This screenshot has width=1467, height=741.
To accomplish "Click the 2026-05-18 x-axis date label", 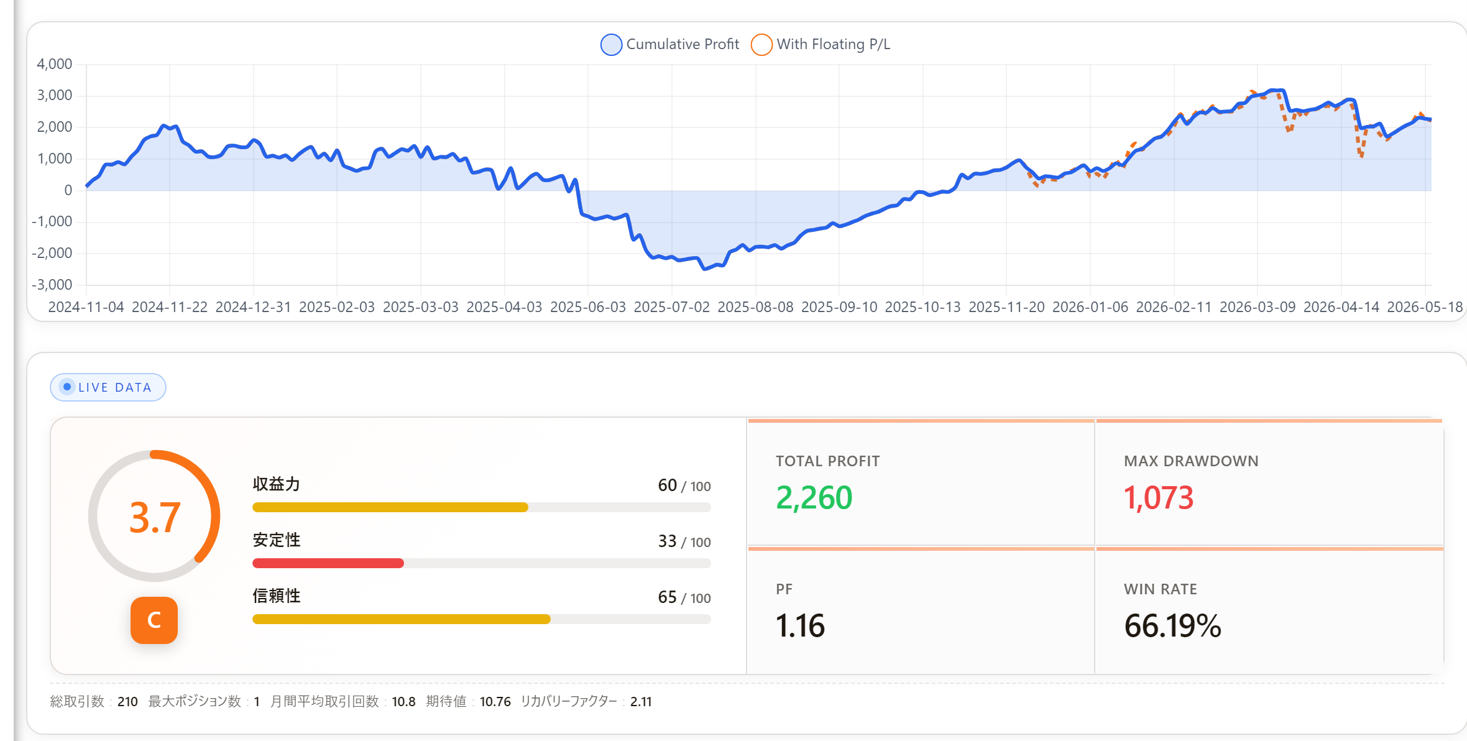I will click(x=1425, y=307).
